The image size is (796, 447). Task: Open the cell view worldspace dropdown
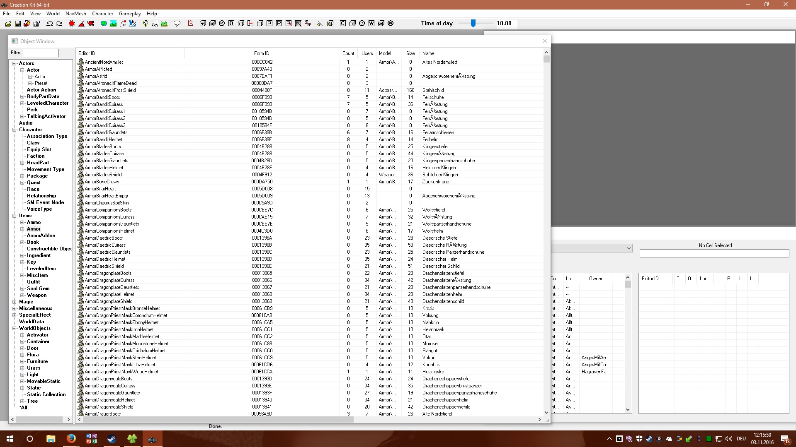point(629,248)
